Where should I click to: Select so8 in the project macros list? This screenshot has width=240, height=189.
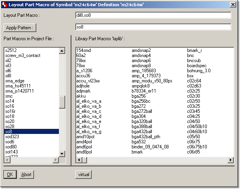click(32, 132)
